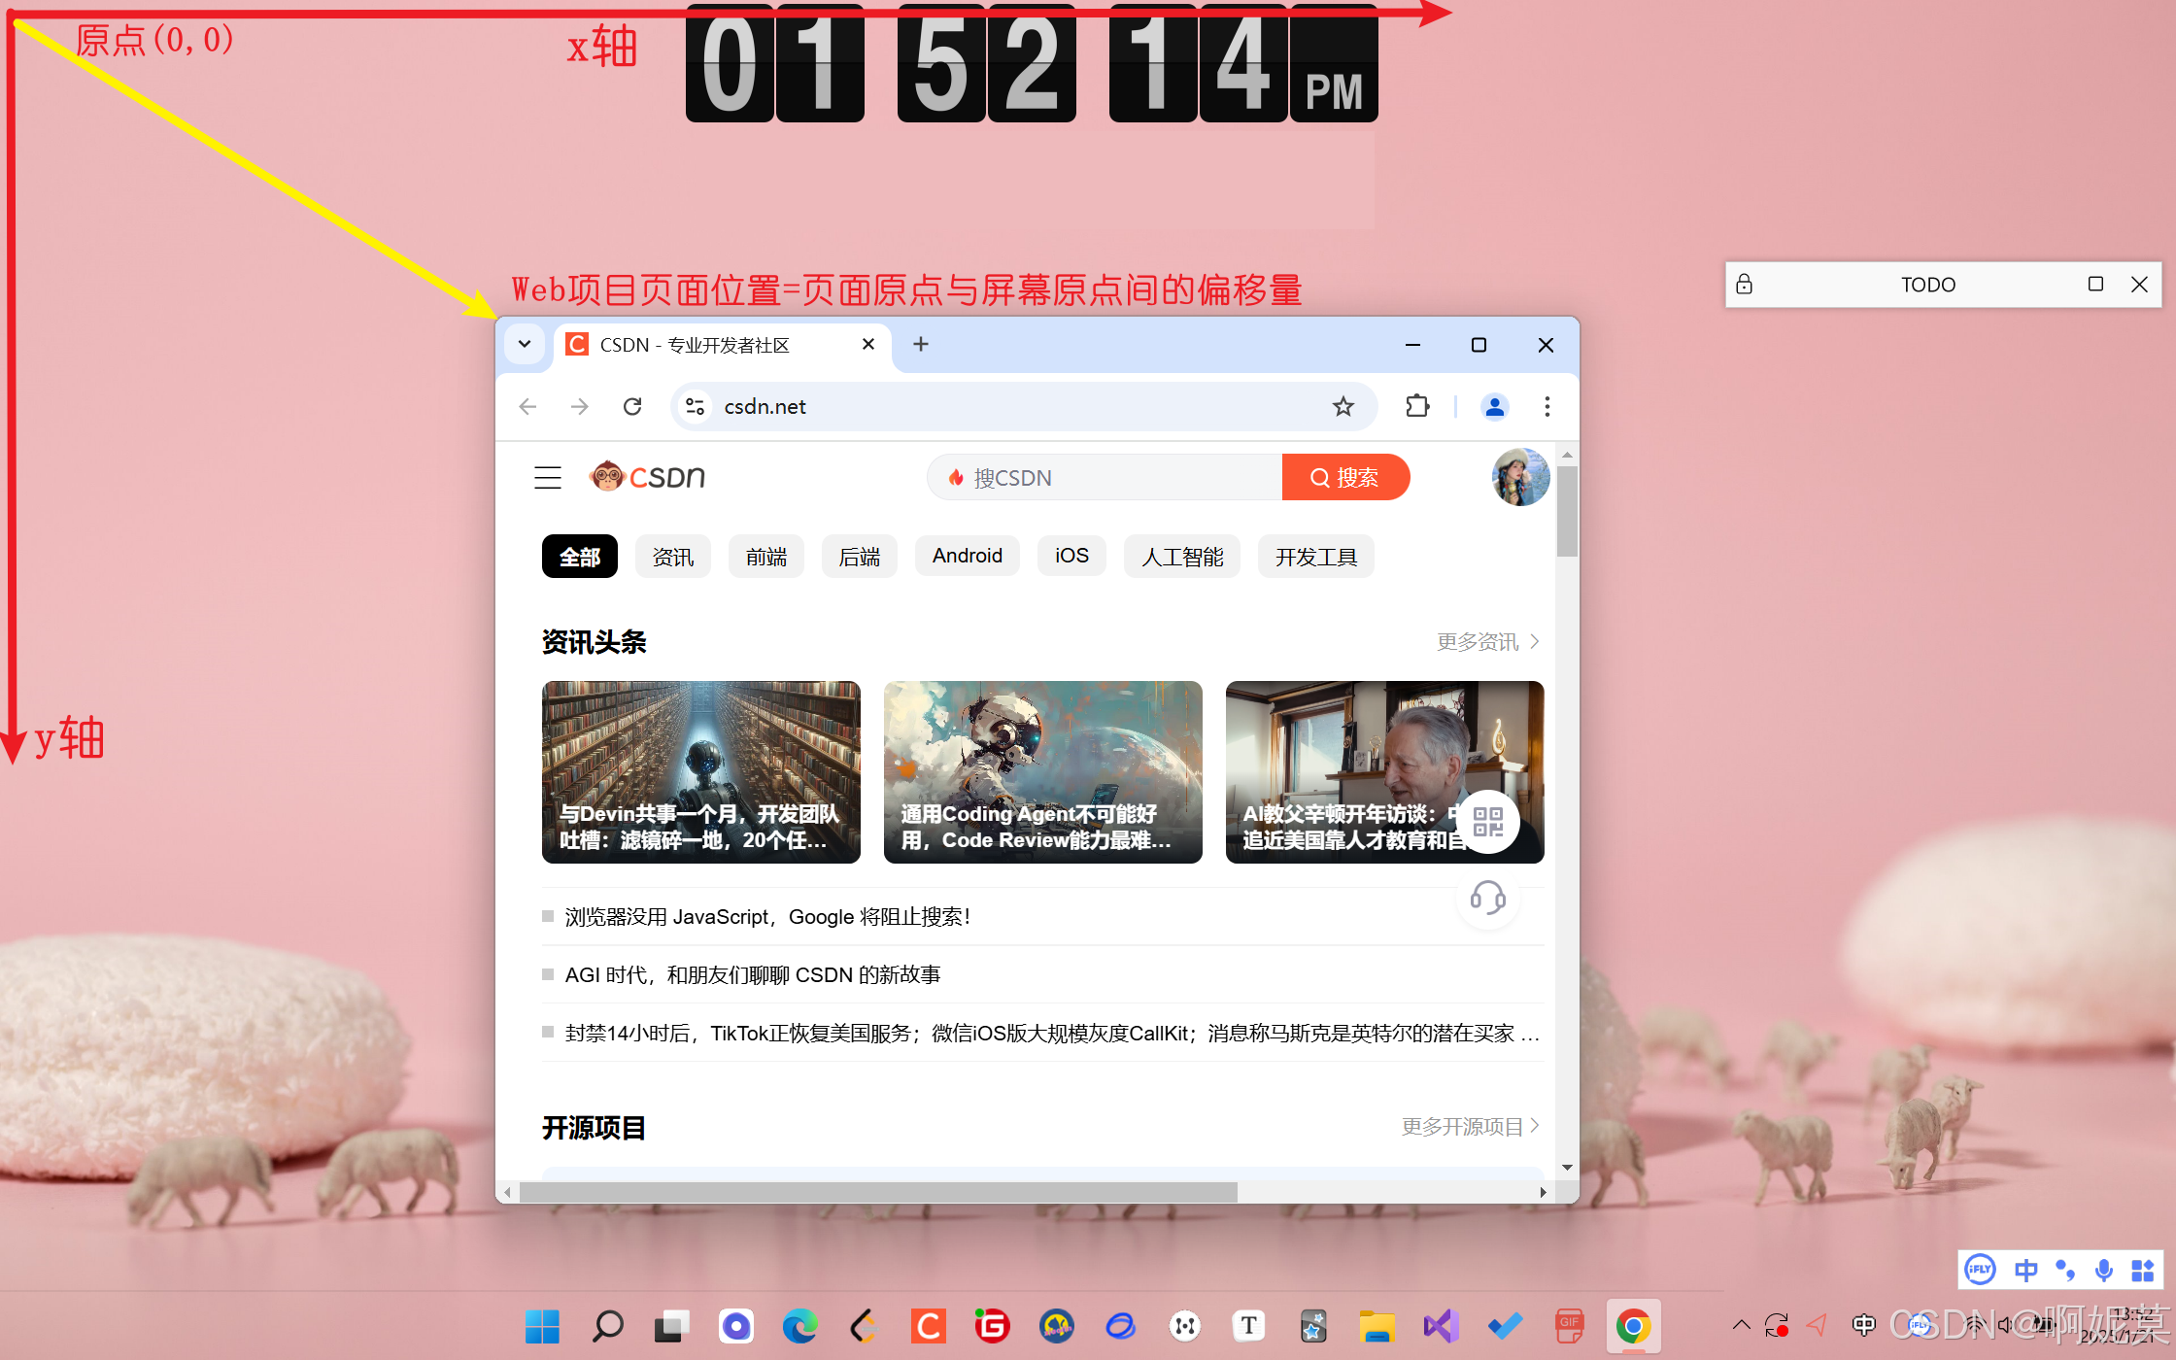This screenshot has width=2176, height=1360.
Task: Open the CSDN hamburger menu
Action: (548, 477)
